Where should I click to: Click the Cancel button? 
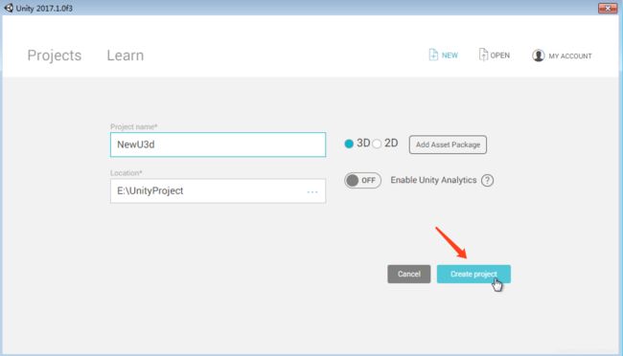(x=409, y=275)
